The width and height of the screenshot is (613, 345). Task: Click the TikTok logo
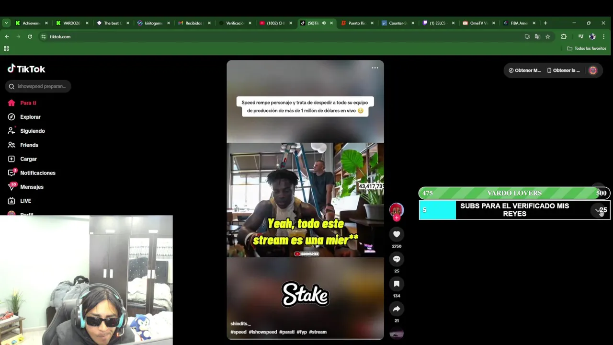(26, 69)
